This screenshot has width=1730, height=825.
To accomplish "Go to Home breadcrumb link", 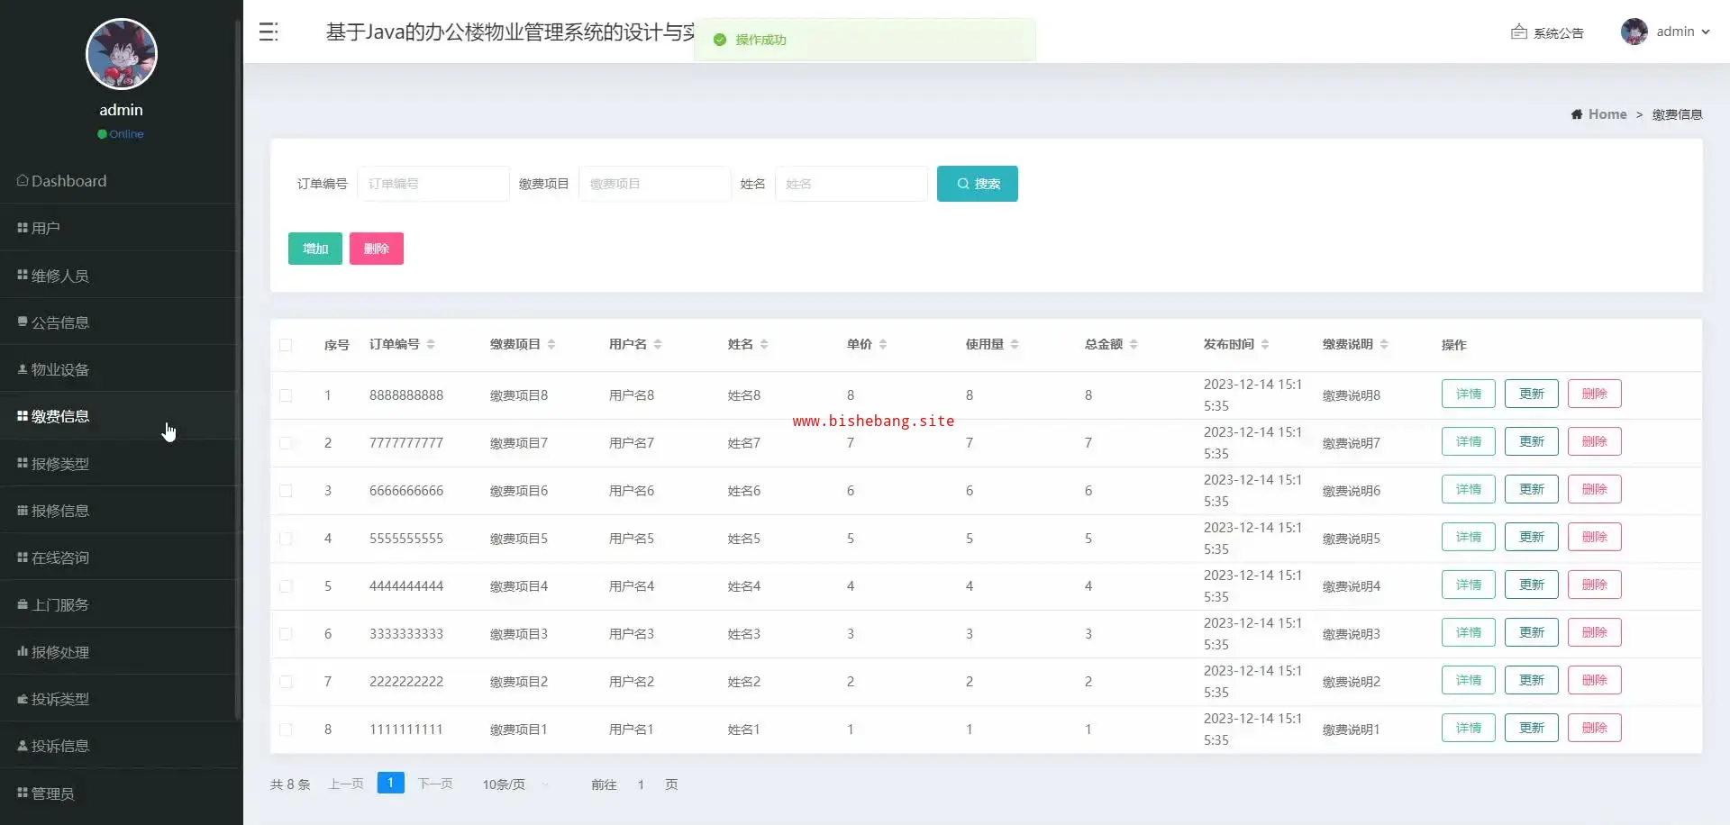I will pyautogui.click(x=1607, y=114).
